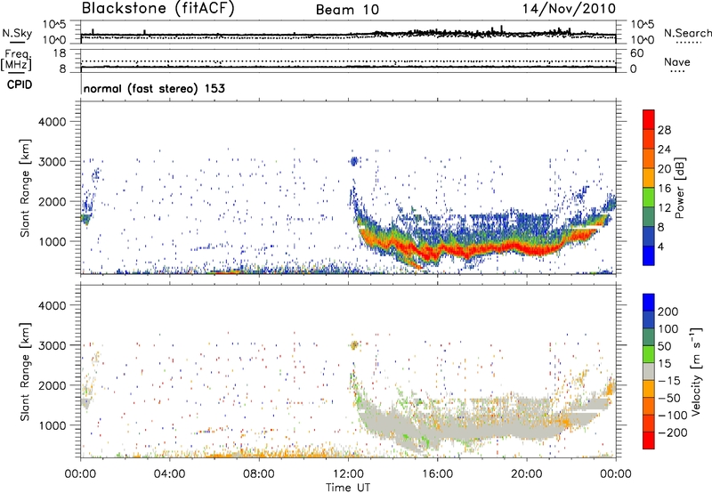Click the 'Power [dB]' color bar label
Image resolution: width=712 pixels, height=493 pixels.
tap(680, 188)
